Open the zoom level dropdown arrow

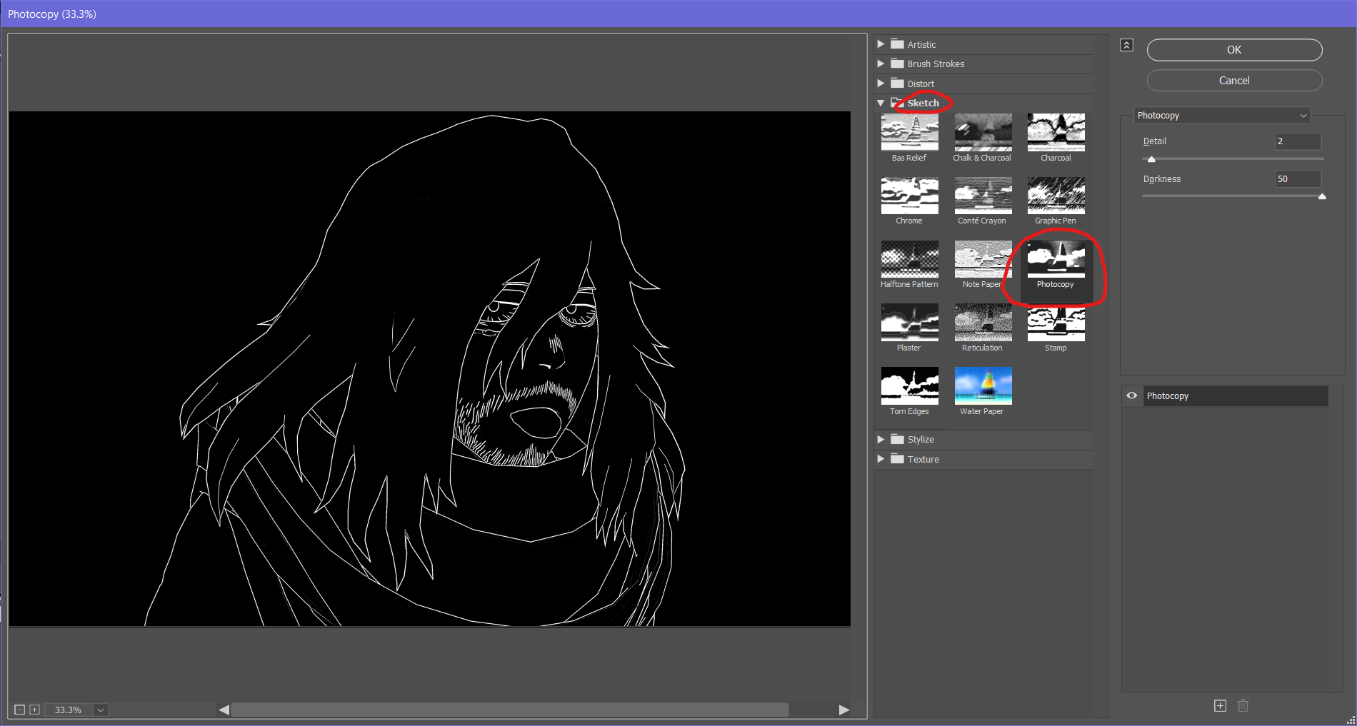click(x=101, y=710)
